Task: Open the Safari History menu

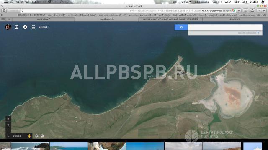Action: (217, 2)
